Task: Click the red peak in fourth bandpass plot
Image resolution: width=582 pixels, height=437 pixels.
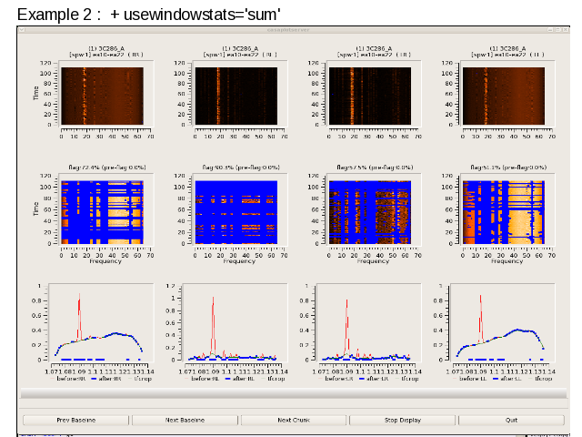Action: coord(480,300)
